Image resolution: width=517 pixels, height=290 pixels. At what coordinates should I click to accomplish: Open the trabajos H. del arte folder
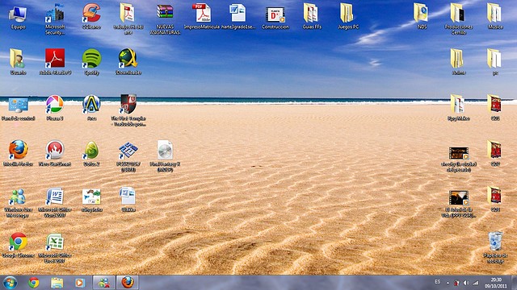click(128, 13)
